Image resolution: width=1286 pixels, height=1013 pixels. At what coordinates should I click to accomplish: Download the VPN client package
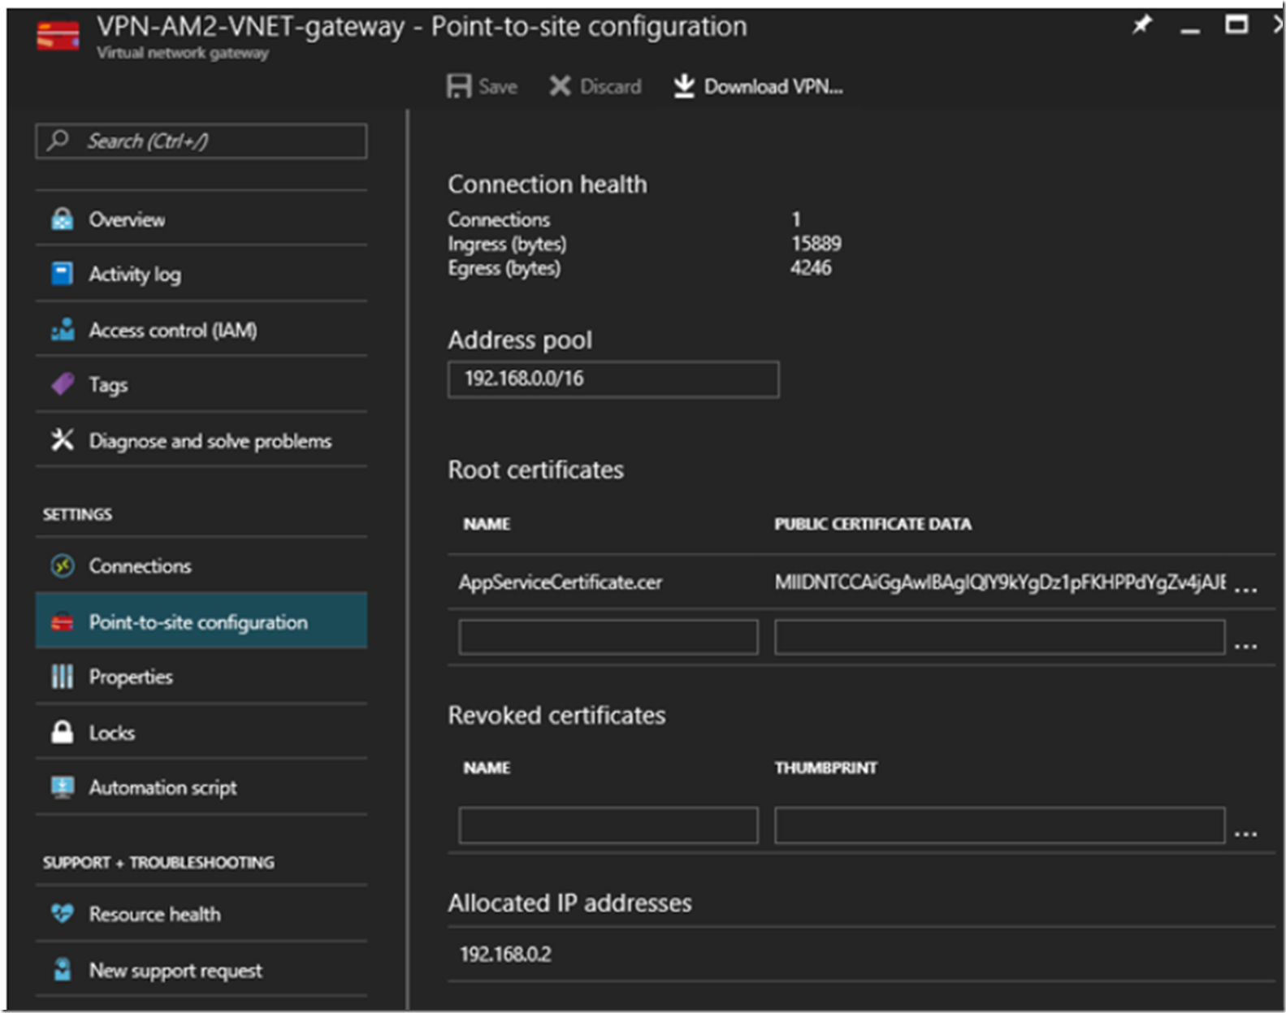coord(758,86)
